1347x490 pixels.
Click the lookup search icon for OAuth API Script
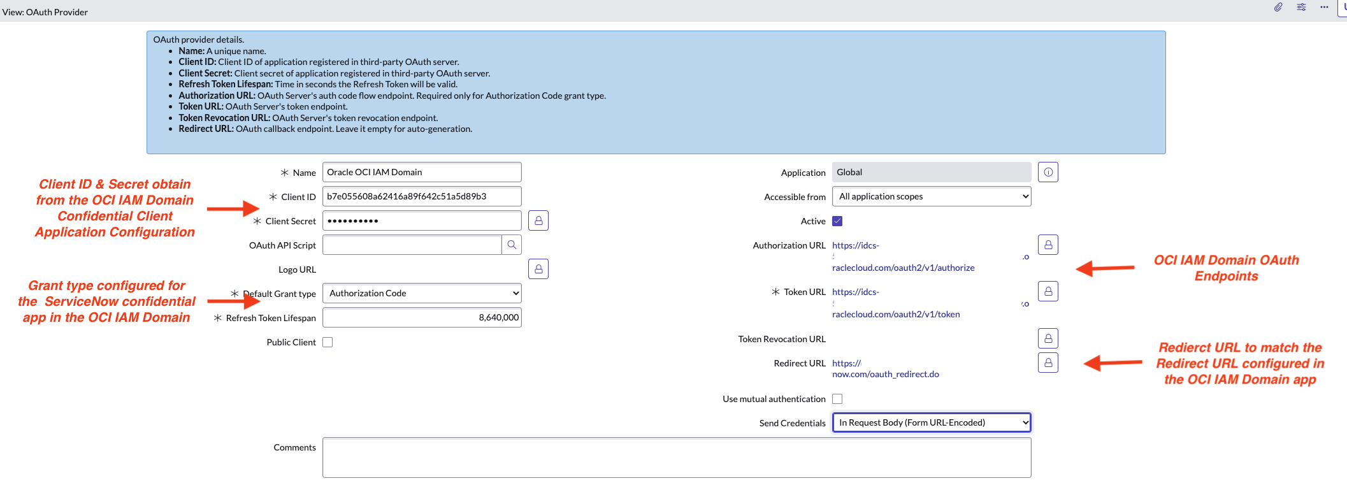512,245
